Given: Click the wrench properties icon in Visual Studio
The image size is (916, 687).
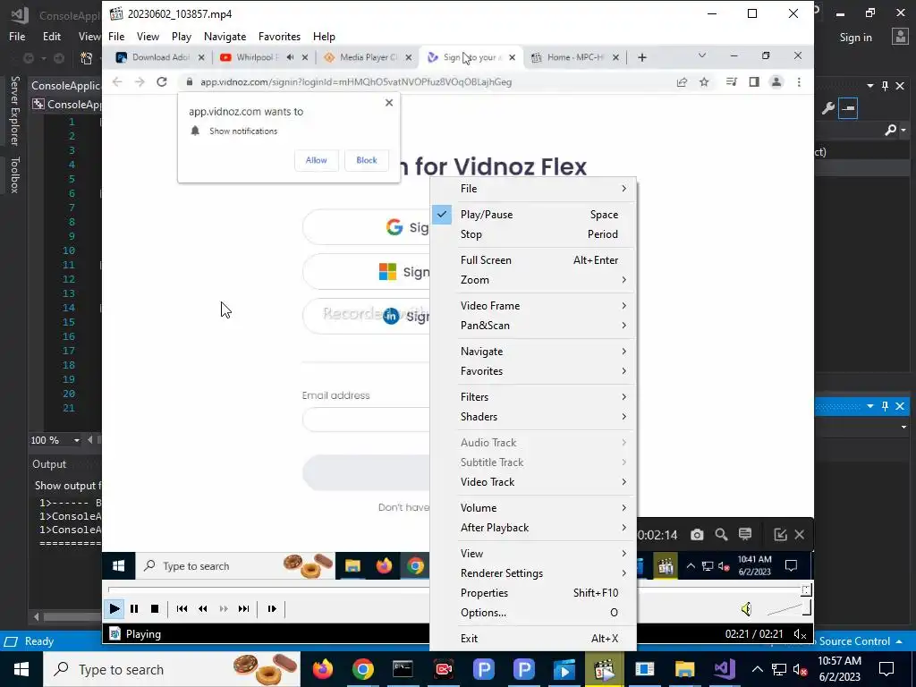Looking at the screenshot, I should tap(827, 108).
